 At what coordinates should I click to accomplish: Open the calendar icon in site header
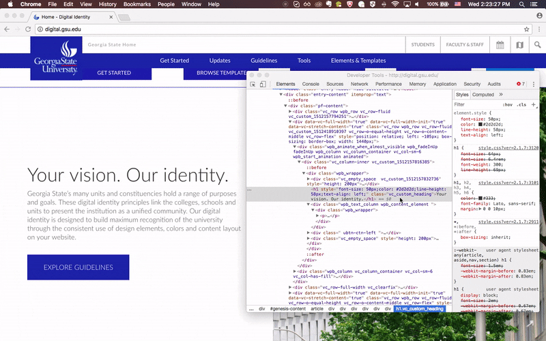pos(500,45)
